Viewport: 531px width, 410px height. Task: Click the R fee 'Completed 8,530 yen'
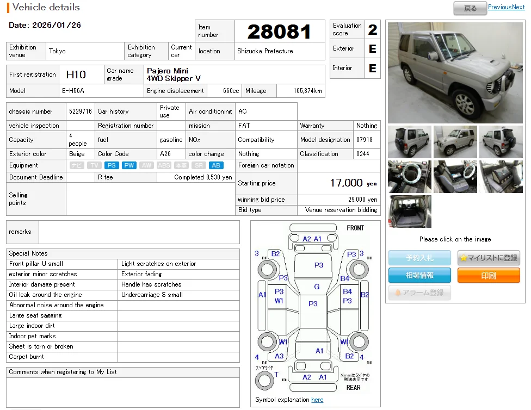click(x=203, y=177)
